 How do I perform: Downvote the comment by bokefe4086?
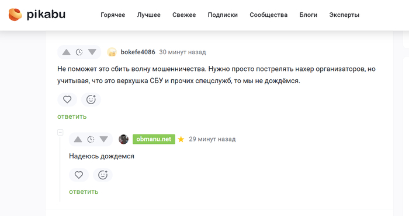(x=92, y=52)
